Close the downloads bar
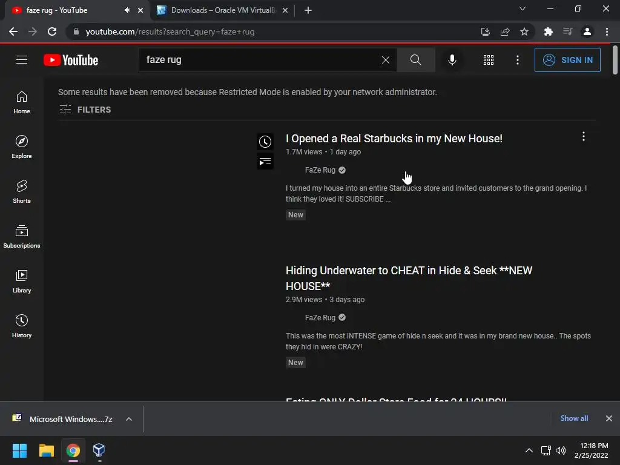 (x=609, y=418)
